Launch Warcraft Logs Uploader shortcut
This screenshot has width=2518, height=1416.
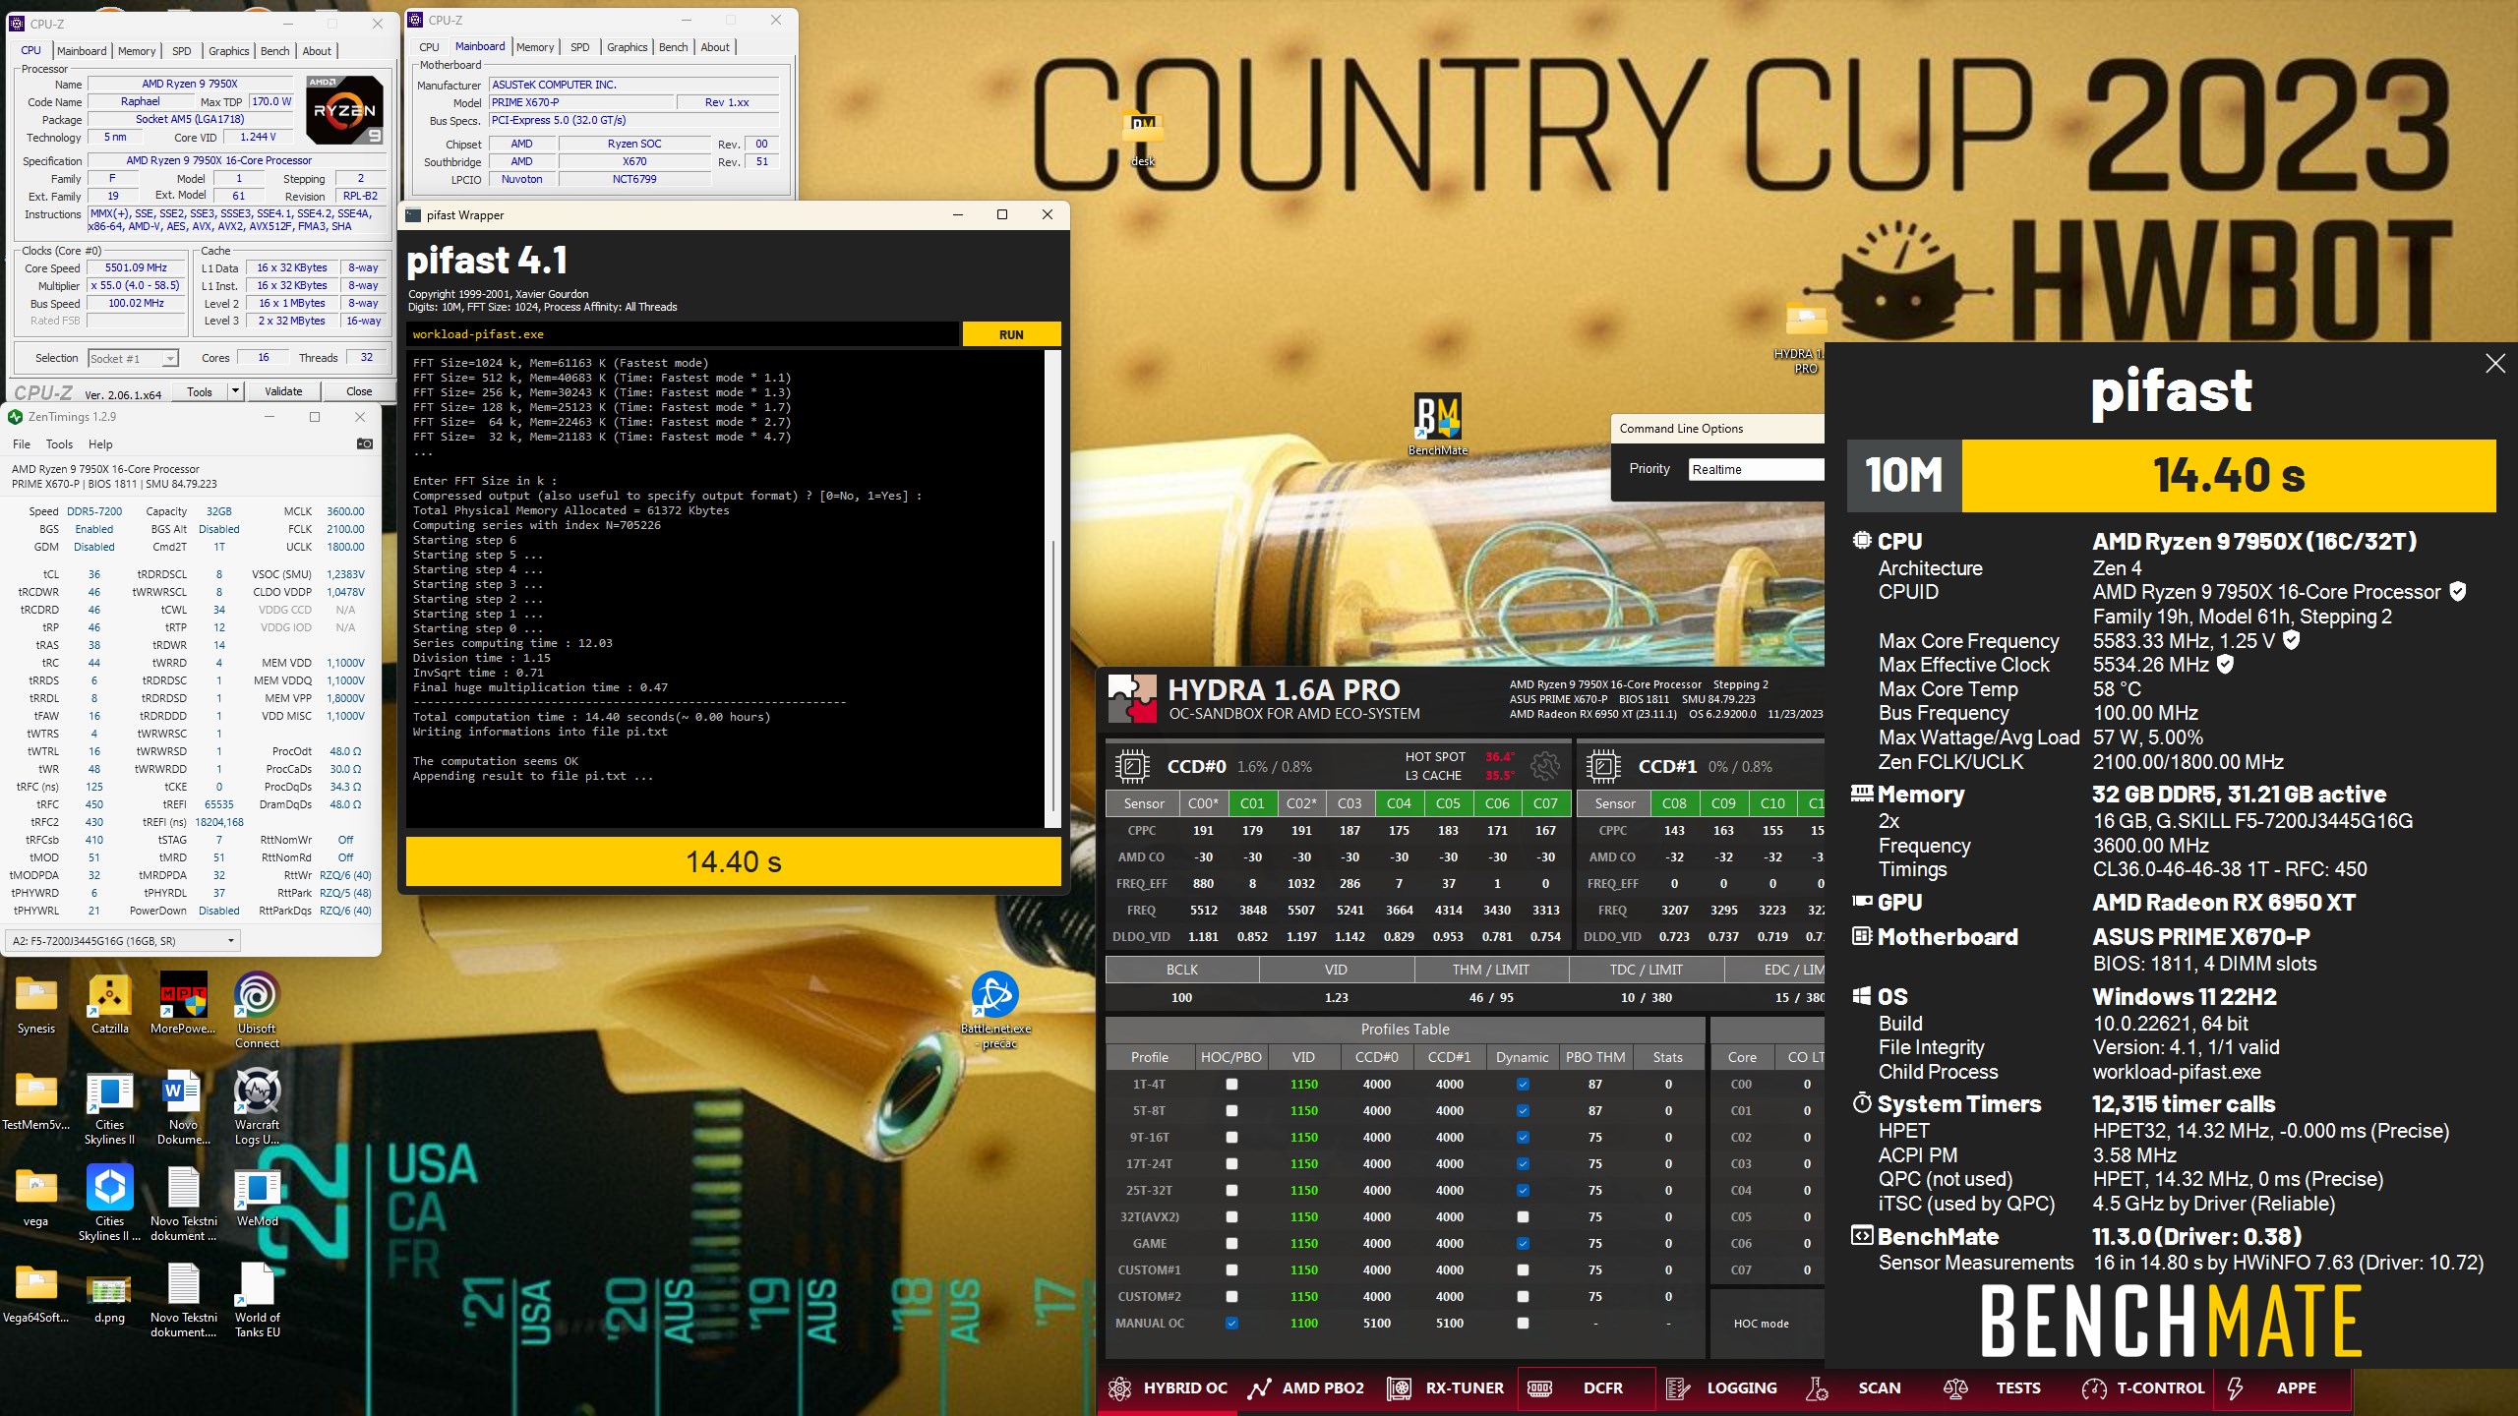pyautogui.click(x=257, y=1107)
